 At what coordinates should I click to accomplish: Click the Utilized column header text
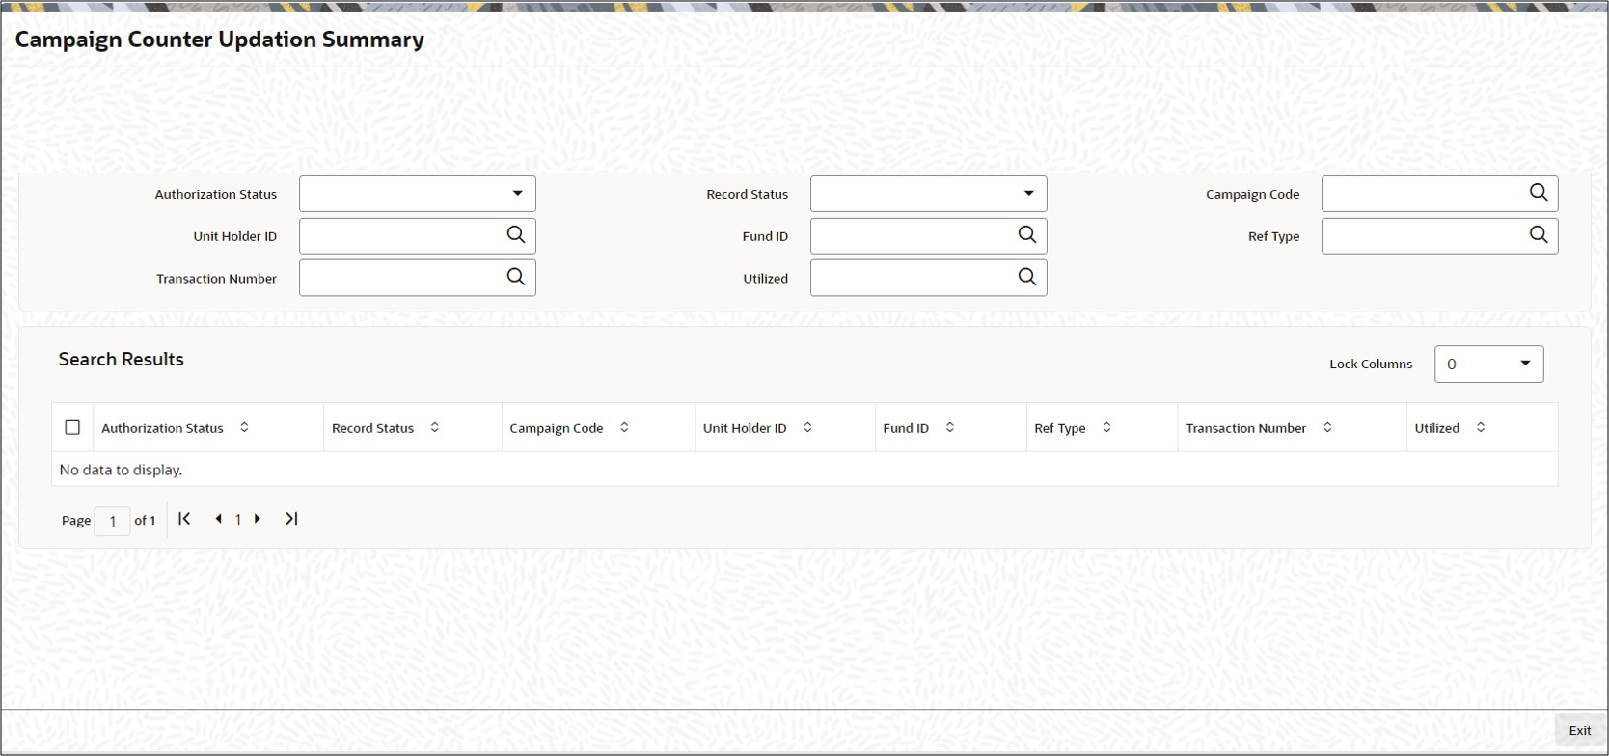pos(1437,428)
